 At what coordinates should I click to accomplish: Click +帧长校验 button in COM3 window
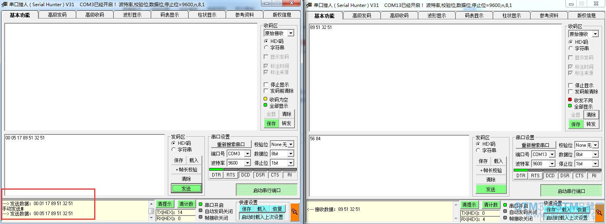(186, 170)
